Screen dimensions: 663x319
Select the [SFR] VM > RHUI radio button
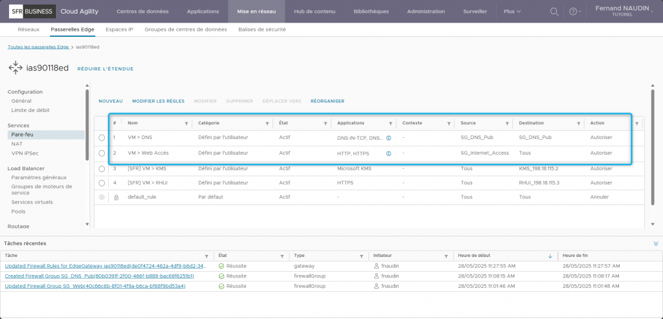(x=102, y=182)
